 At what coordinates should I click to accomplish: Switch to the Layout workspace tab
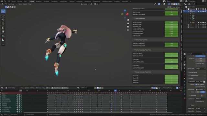(x=32, y=1)
